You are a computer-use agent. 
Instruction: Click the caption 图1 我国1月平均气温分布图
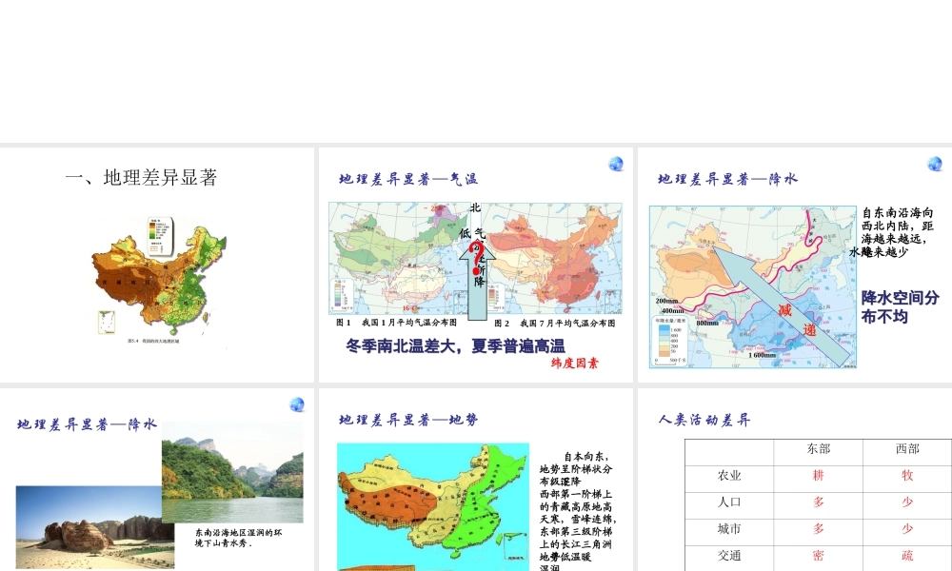pyautogui.click(x=396, y=323)
